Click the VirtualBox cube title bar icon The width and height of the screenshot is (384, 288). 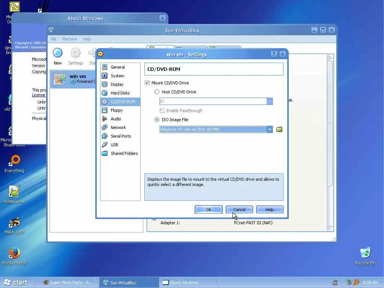tap(51, 30)
